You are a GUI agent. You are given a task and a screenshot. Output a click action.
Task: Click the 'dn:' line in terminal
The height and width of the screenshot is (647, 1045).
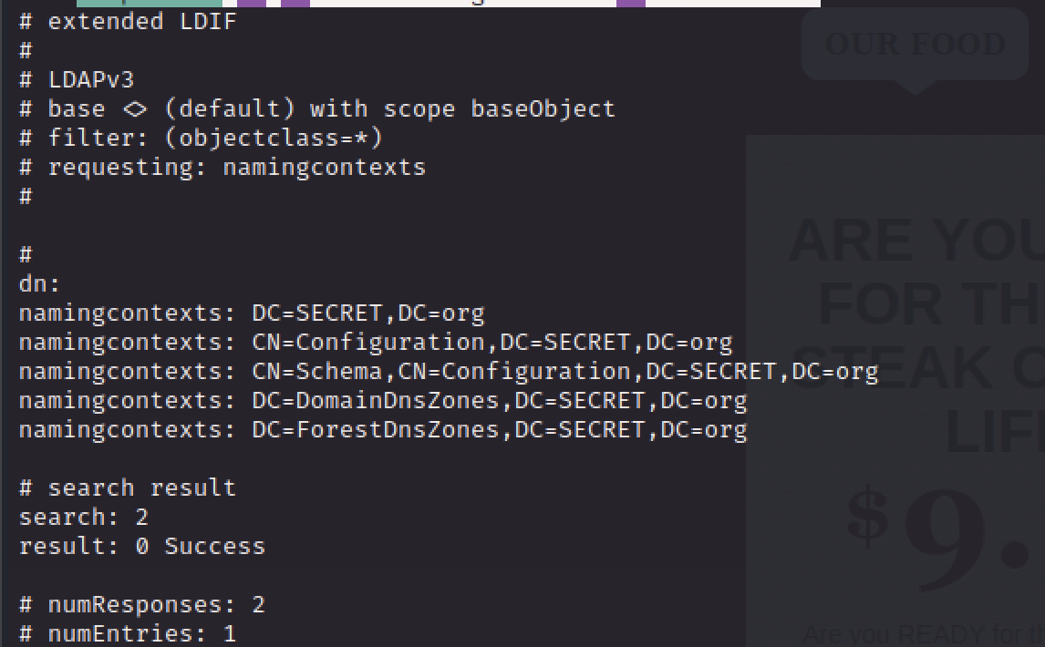[39, 283]
